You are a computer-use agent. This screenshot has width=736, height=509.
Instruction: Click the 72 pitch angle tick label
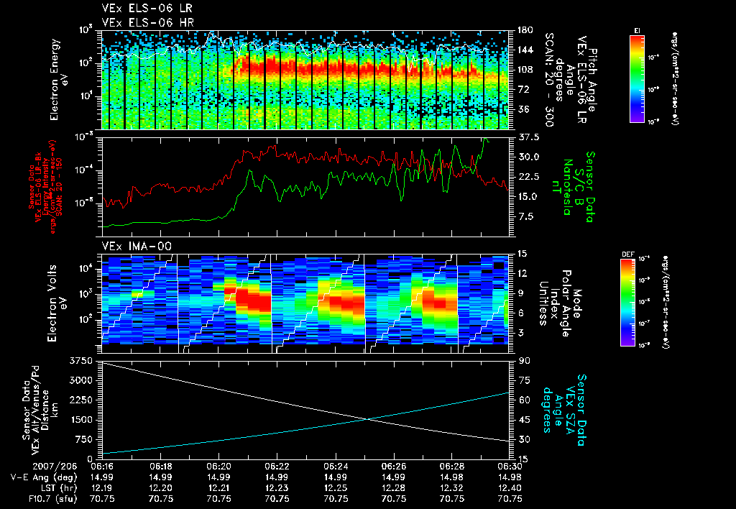point(523,90)
